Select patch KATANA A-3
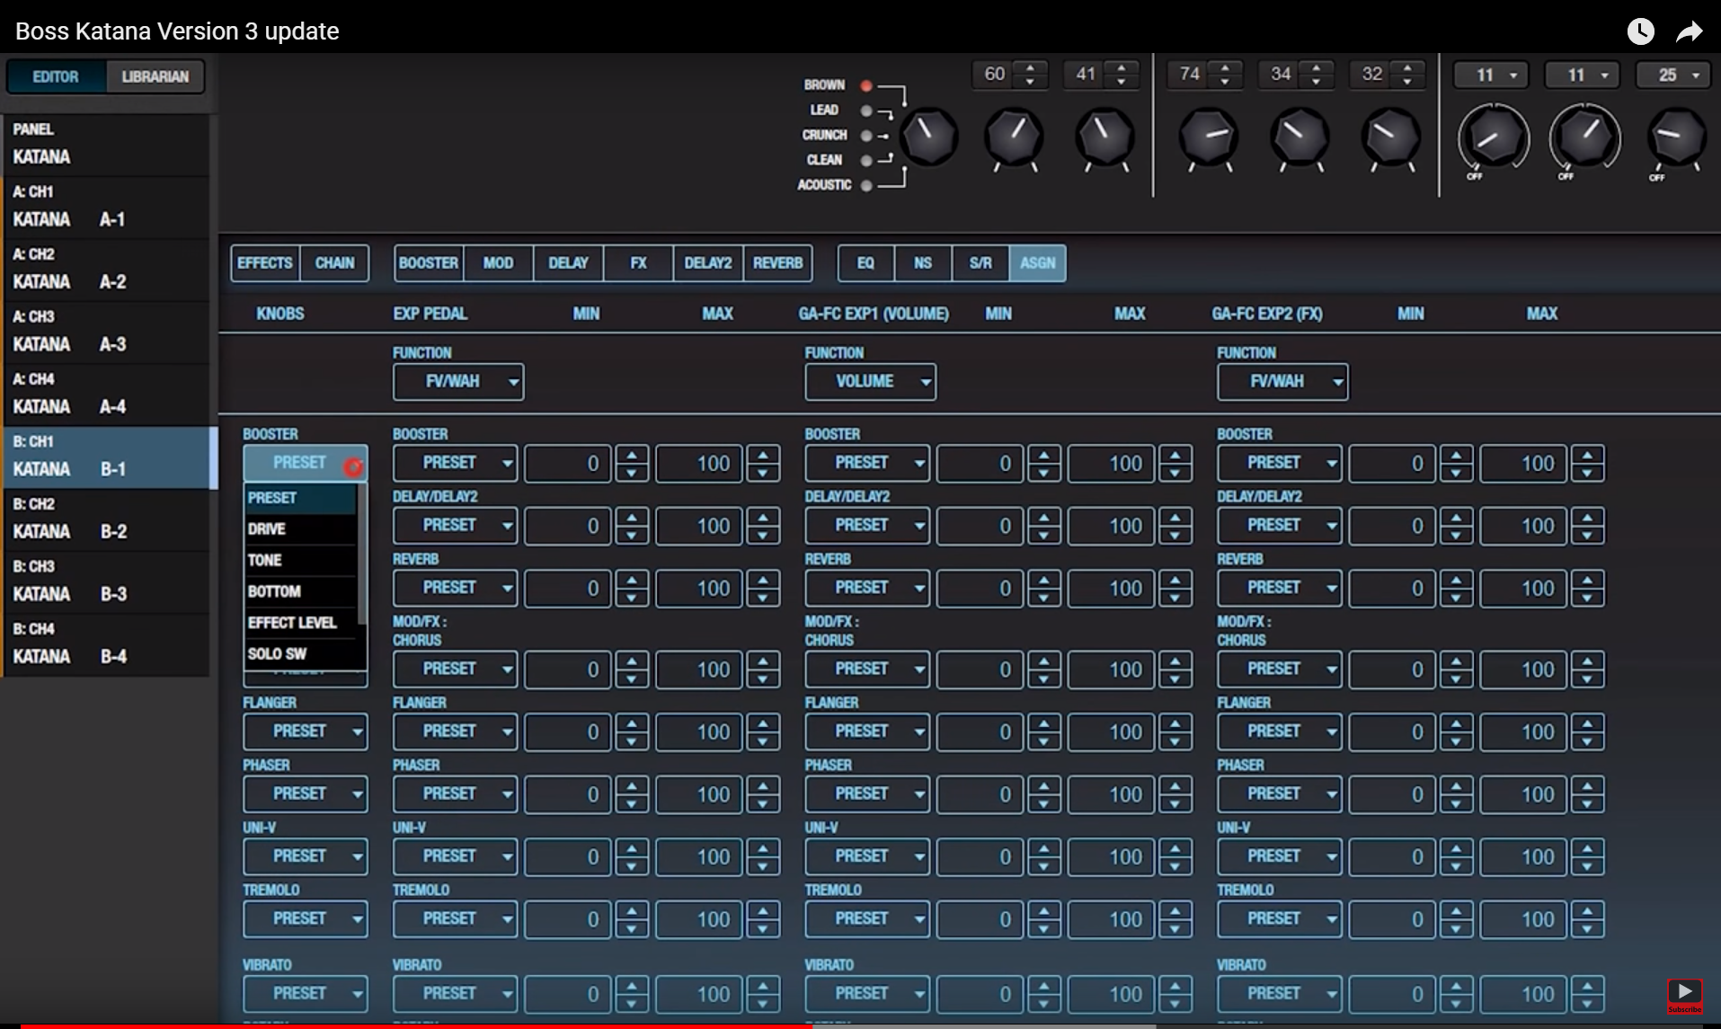The height and width of the screenshot is (1029, 1721). (x=106, y=332)
